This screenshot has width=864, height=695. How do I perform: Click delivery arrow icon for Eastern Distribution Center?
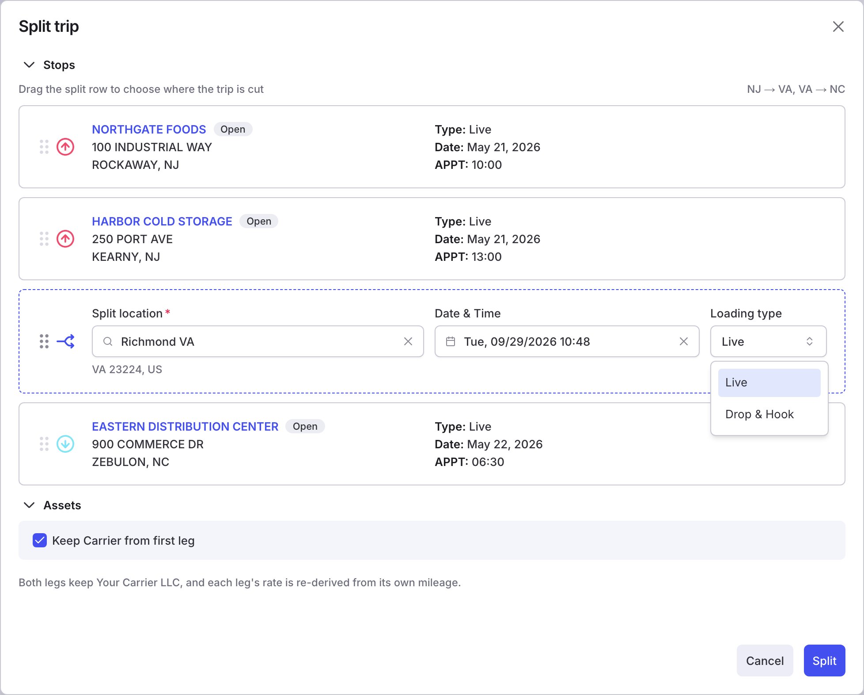(x=65, y=444)
